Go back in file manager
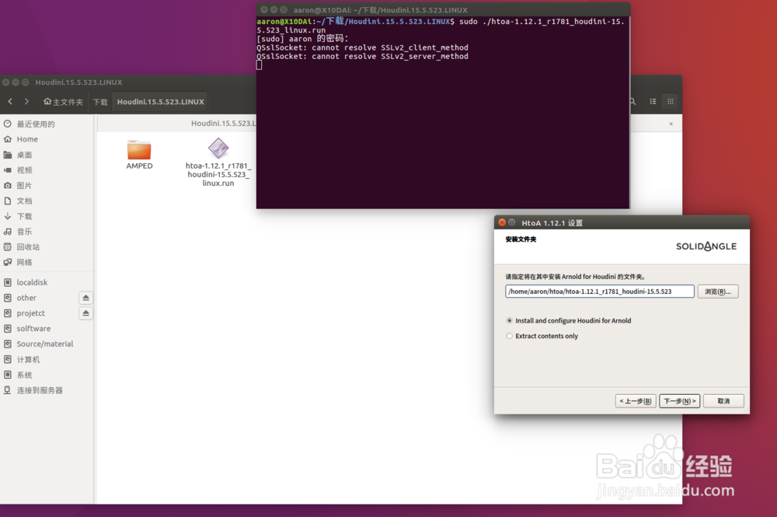Image resolution: width=777 pixels, height=517 pixels. point(10,102)
